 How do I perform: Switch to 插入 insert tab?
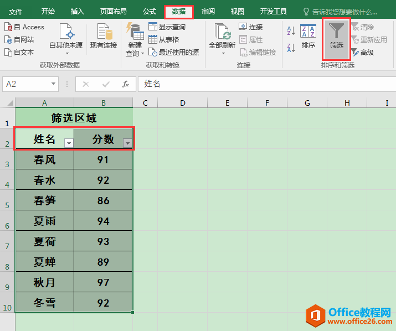pos(78,12)
